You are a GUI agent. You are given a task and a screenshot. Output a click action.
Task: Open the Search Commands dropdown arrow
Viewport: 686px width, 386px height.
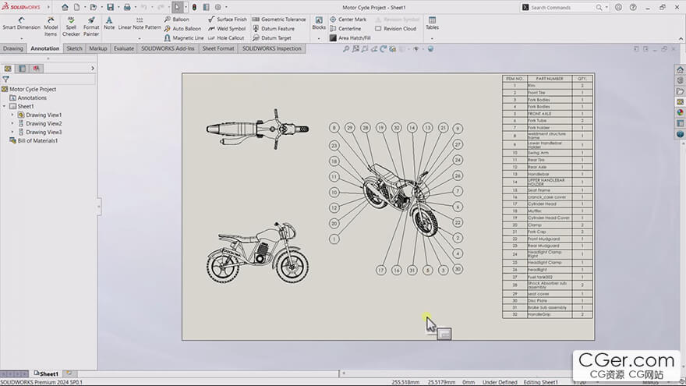tap(606, 7)
